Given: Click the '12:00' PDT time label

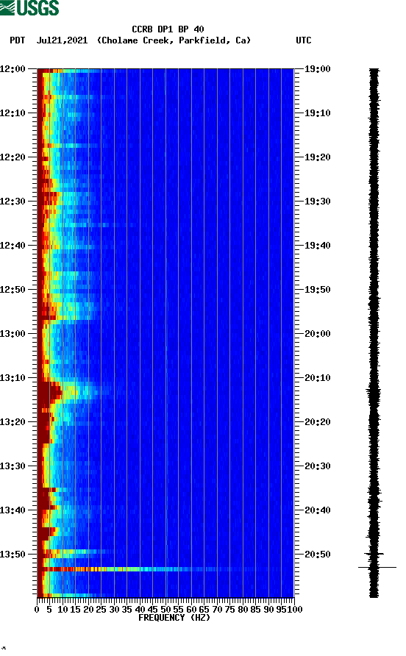Looking at the screenshot, I should point(13,69).
